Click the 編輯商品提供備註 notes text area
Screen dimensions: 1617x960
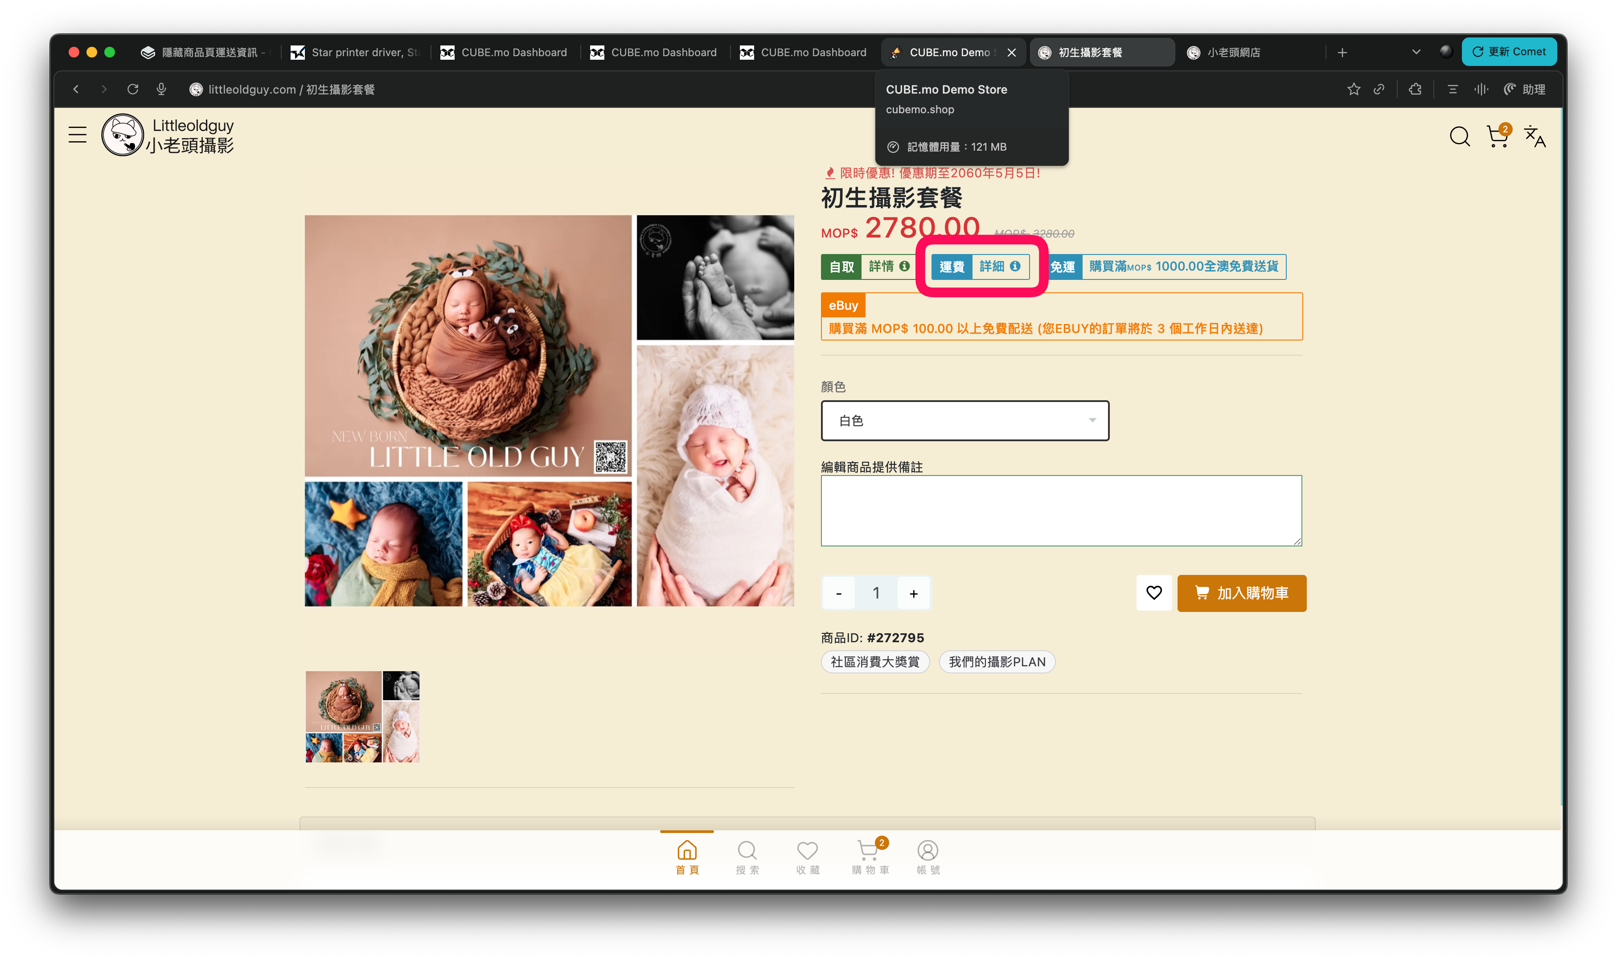tap(1061, 510)
